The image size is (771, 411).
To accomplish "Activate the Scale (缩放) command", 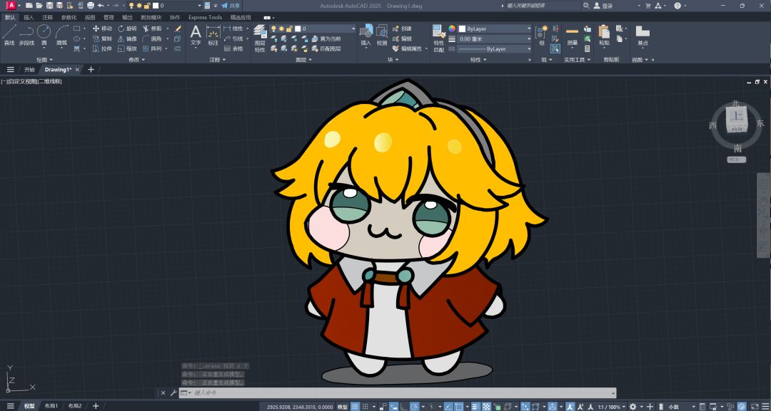I will coord(127,48).
